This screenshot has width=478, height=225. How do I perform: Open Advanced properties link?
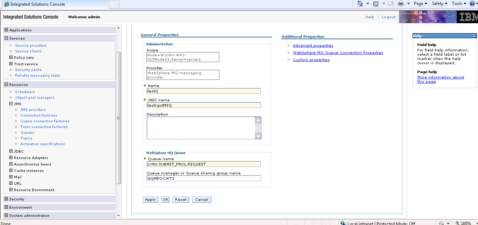point(313,46)
